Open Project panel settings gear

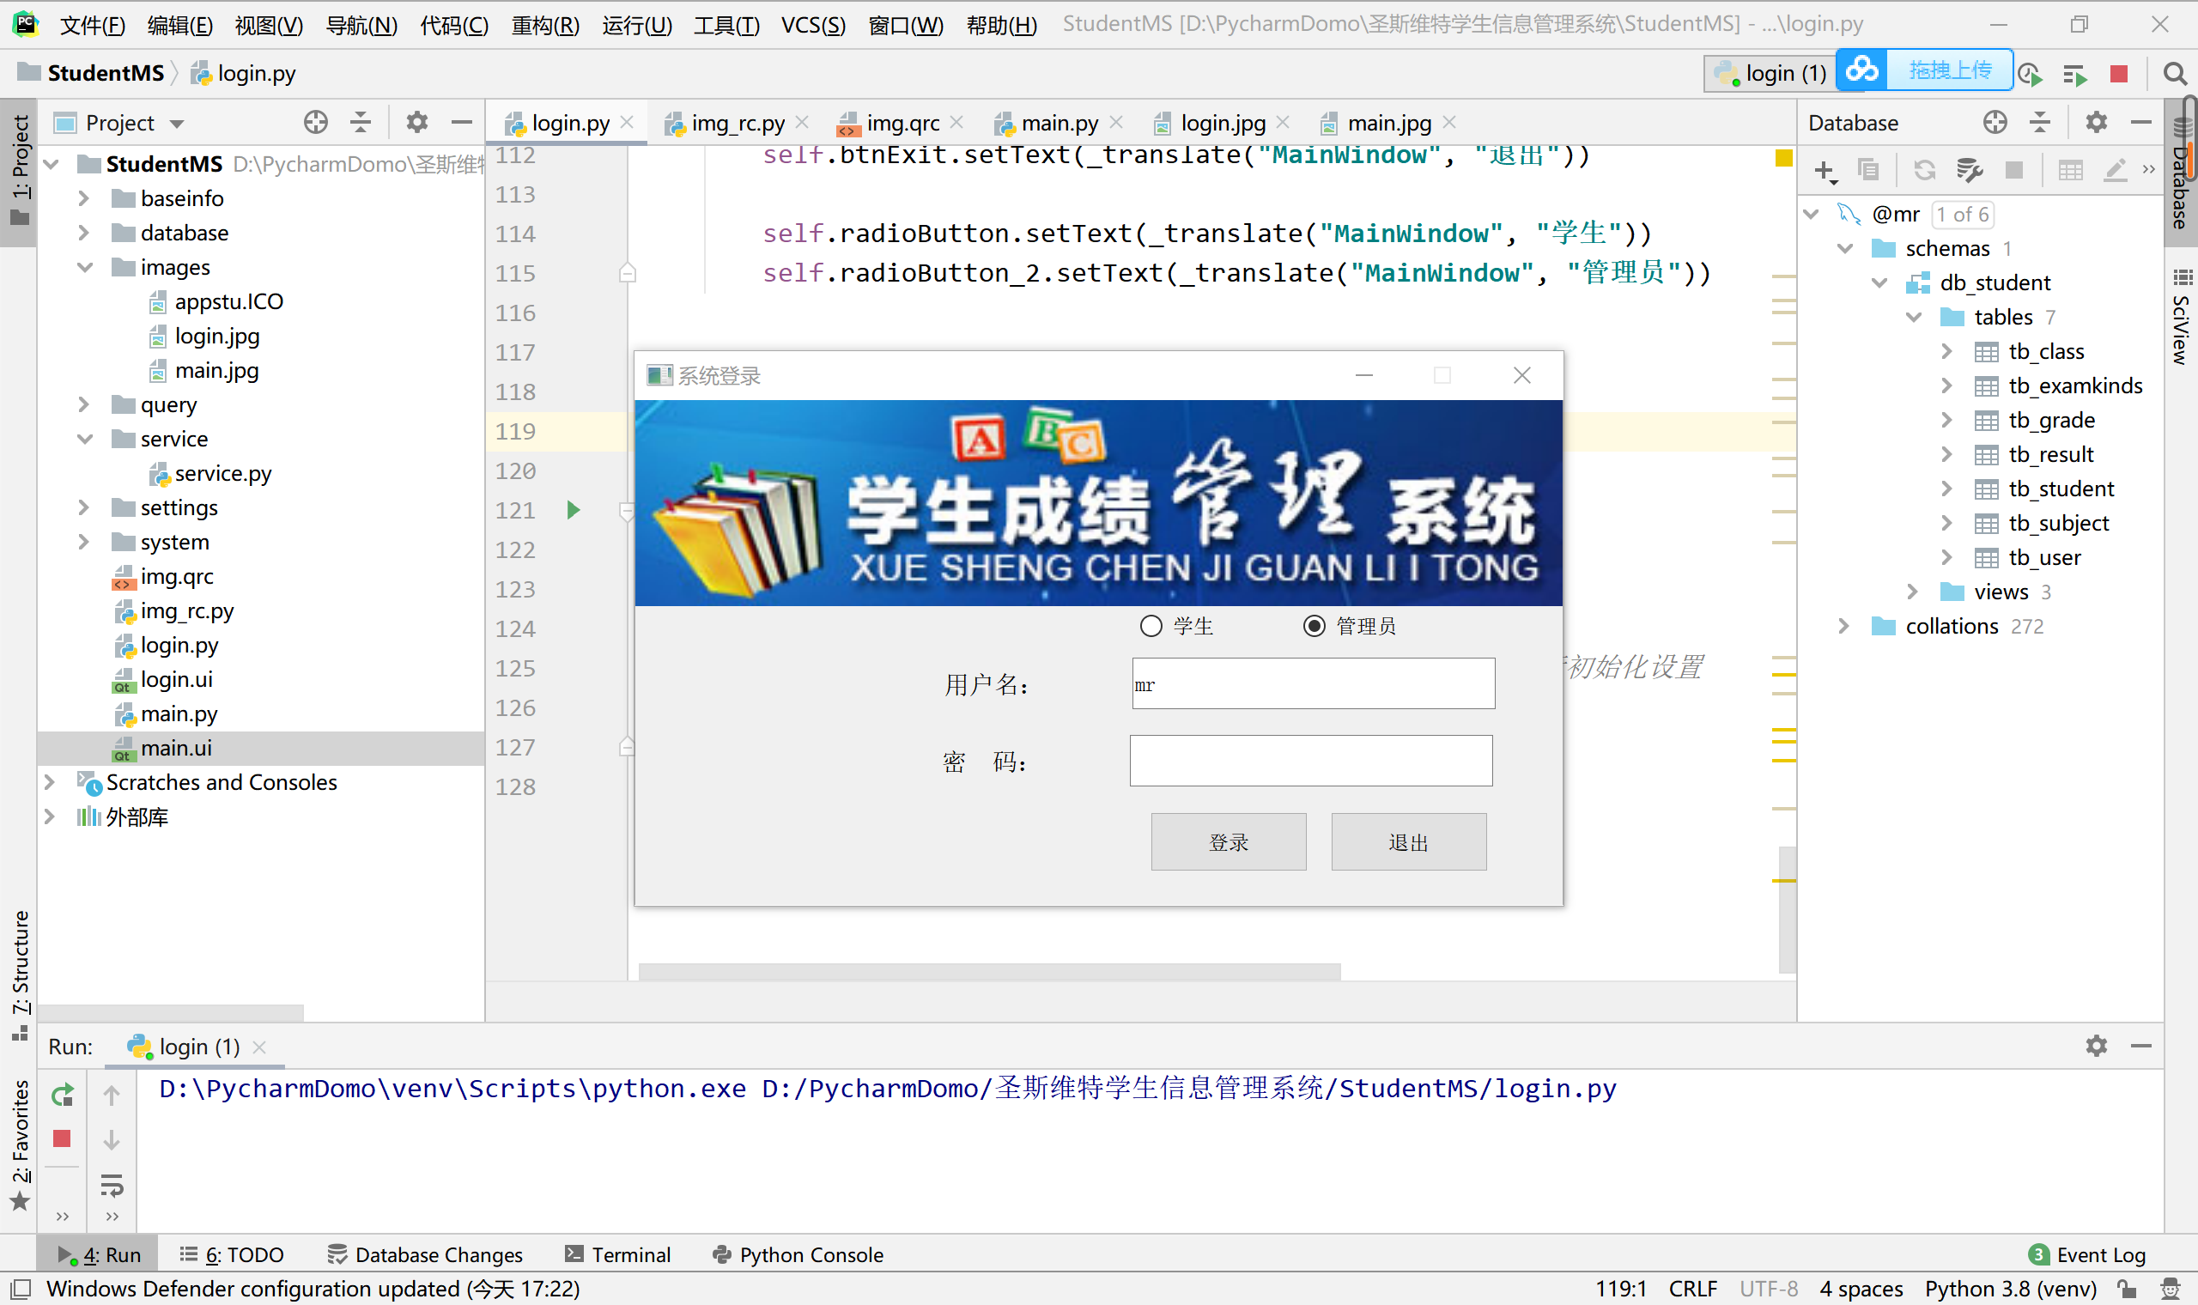tap(416, 122)
